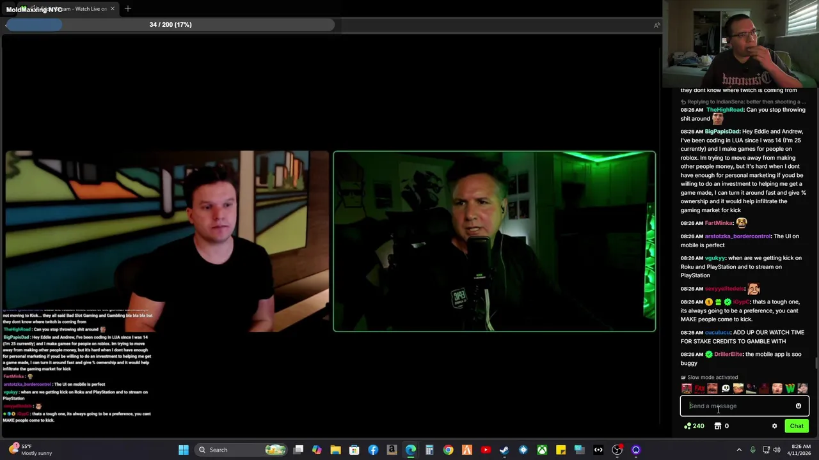Screen dimensions: 819x460
Task: Open a new browser tab
Action: [x=128, y=9]
